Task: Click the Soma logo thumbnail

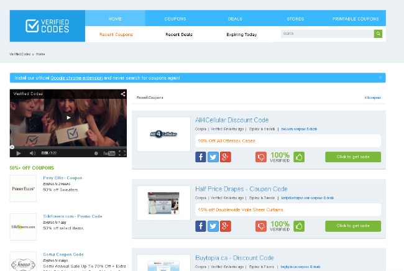Action: (23, 262)
